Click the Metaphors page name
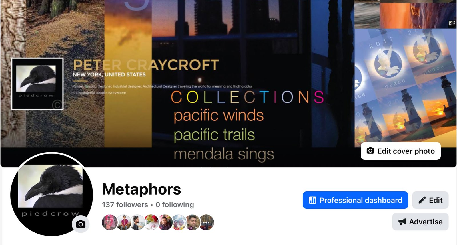Image resolution: width=457 pixels, height=245 pixels. [x=141, y=189]
